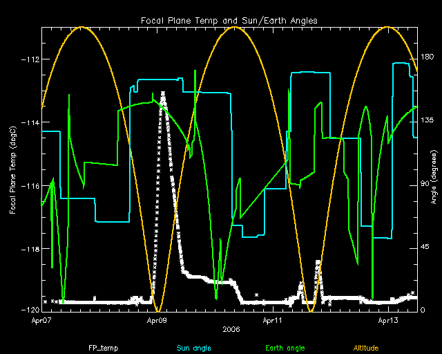Click the -112 temperature tick label

(29, 59)
